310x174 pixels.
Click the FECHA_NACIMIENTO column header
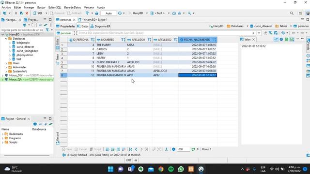point(197,40)
